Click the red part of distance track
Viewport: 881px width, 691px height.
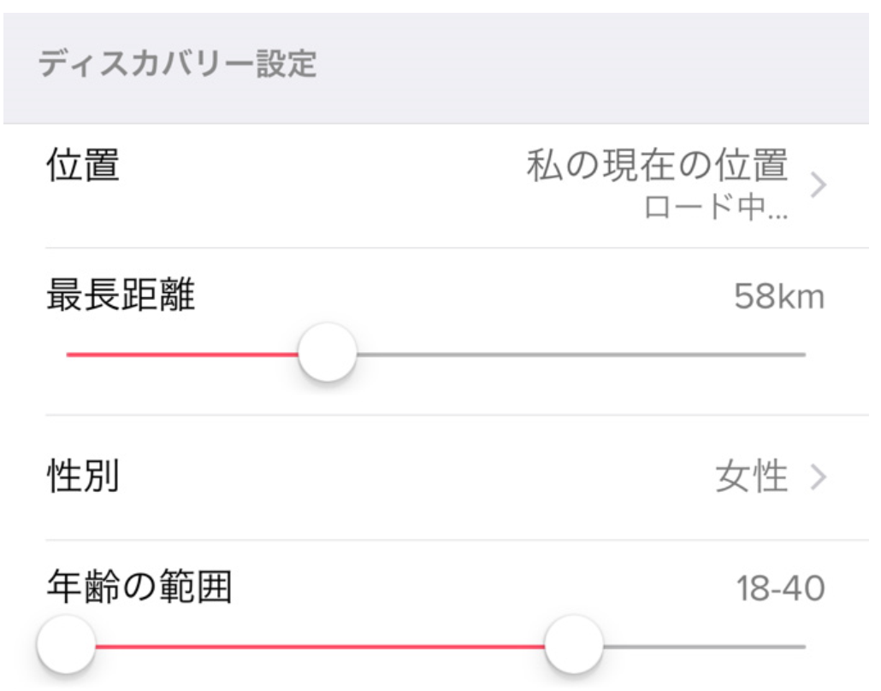click(x=180, y=354)
